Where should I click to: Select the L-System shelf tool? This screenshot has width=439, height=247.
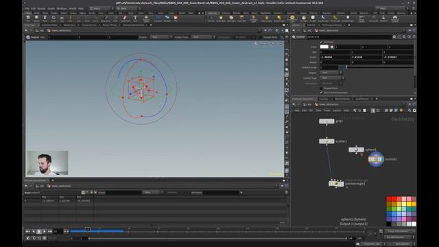click(x=158, y=19)
